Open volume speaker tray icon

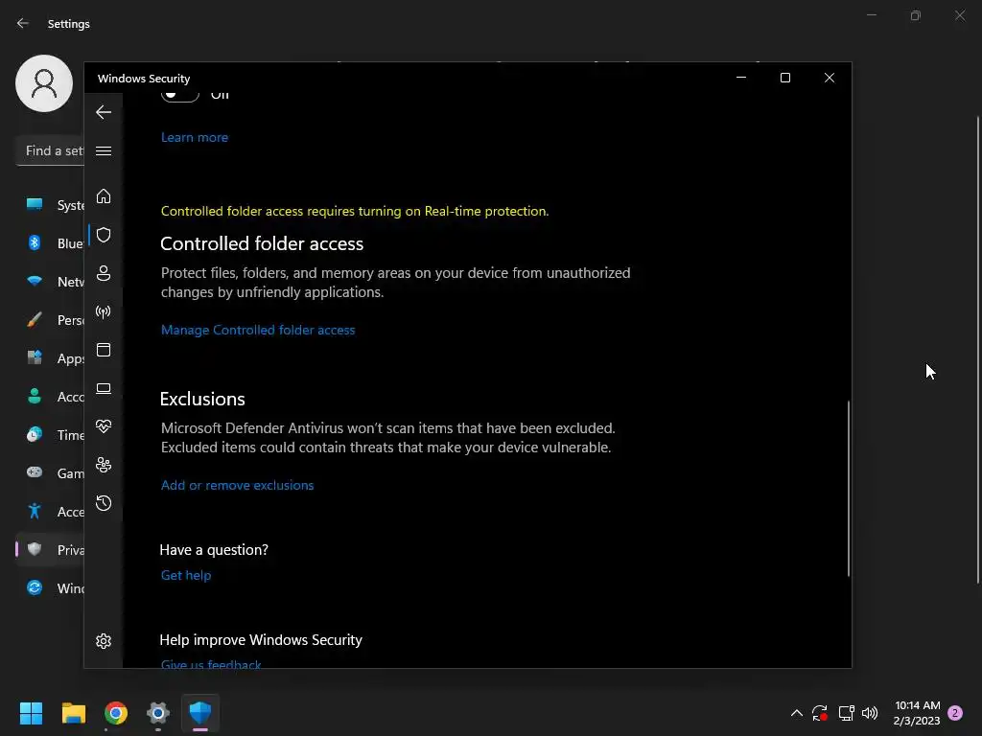[x=870, y=713]
